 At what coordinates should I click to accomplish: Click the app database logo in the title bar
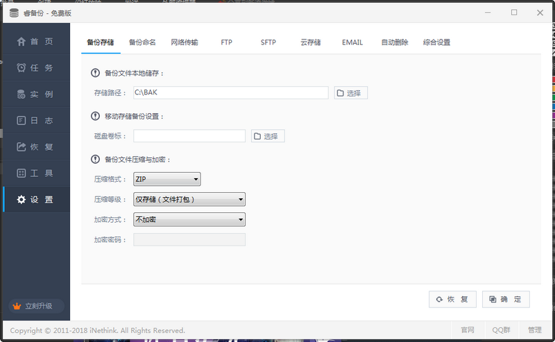click(14, 13)
